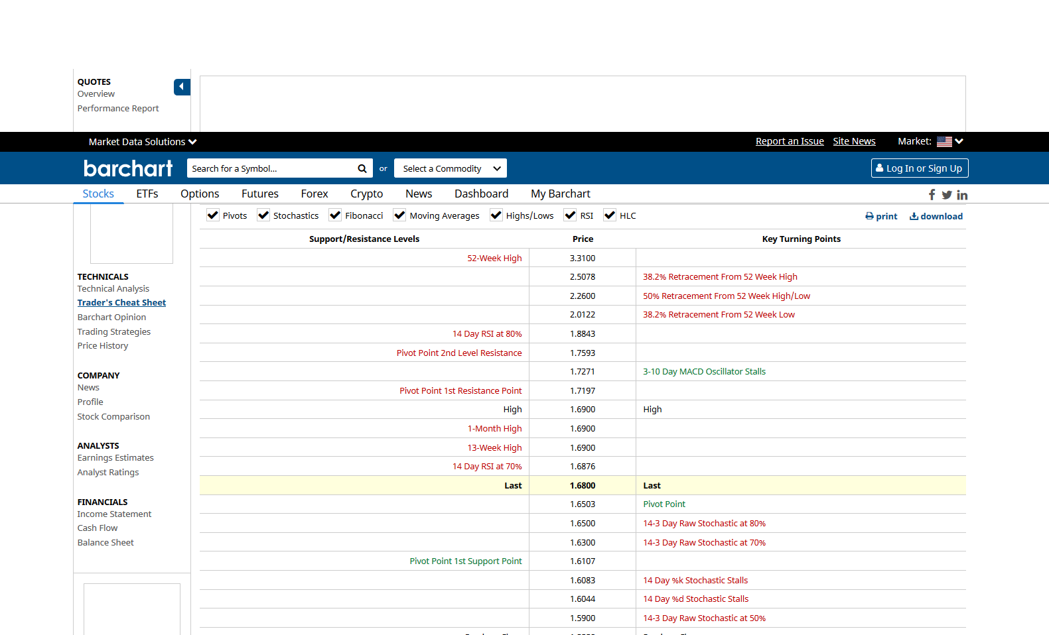Open the Cash Flow link
This screenshot has width=1049, height=635.
pyautogui.click(x=98, y=528)
